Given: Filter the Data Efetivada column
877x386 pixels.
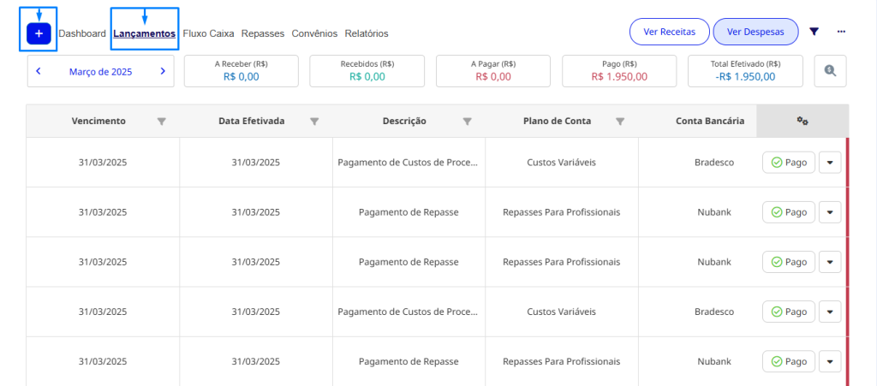Looking at the screenshot, I should tap(314, 122).
